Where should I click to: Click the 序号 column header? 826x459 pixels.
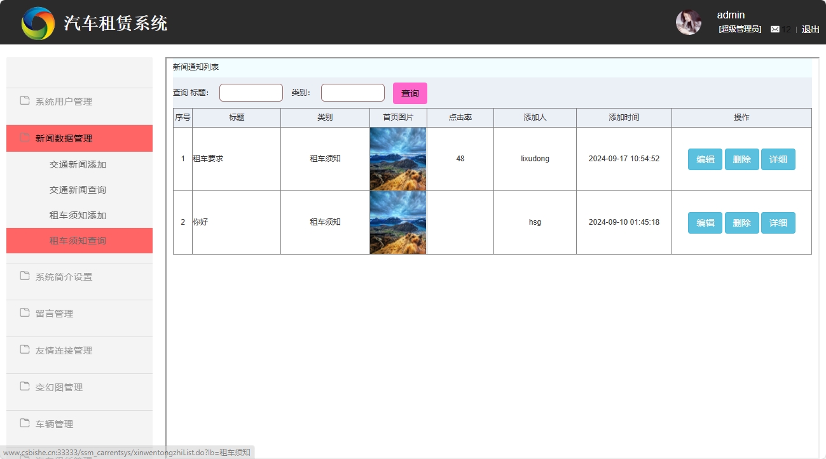(182, 117)
